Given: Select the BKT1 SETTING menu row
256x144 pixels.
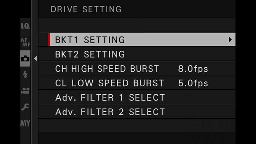Looking at the screenshot, I should [142, 40].
